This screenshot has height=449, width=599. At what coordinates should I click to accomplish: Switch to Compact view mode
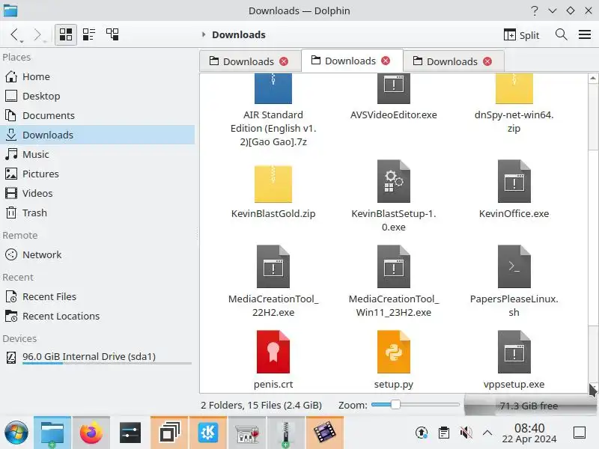coord(89,34)
